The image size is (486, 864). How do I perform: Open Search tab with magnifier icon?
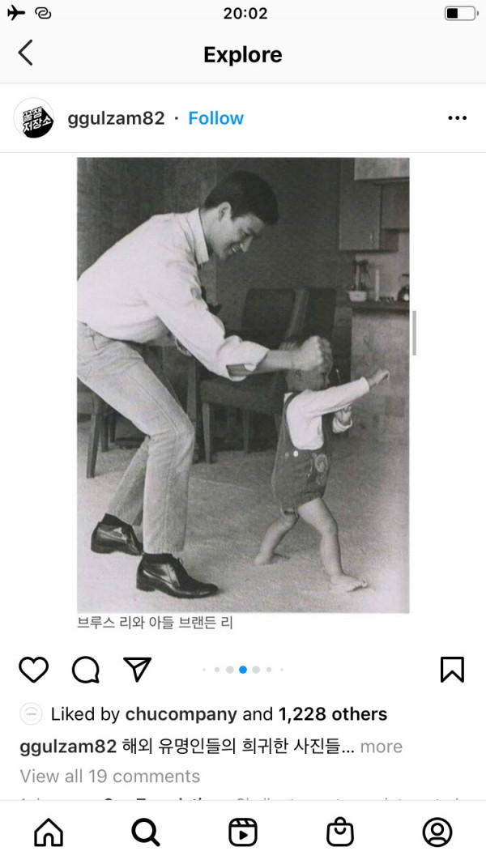(x=146, y=832)
